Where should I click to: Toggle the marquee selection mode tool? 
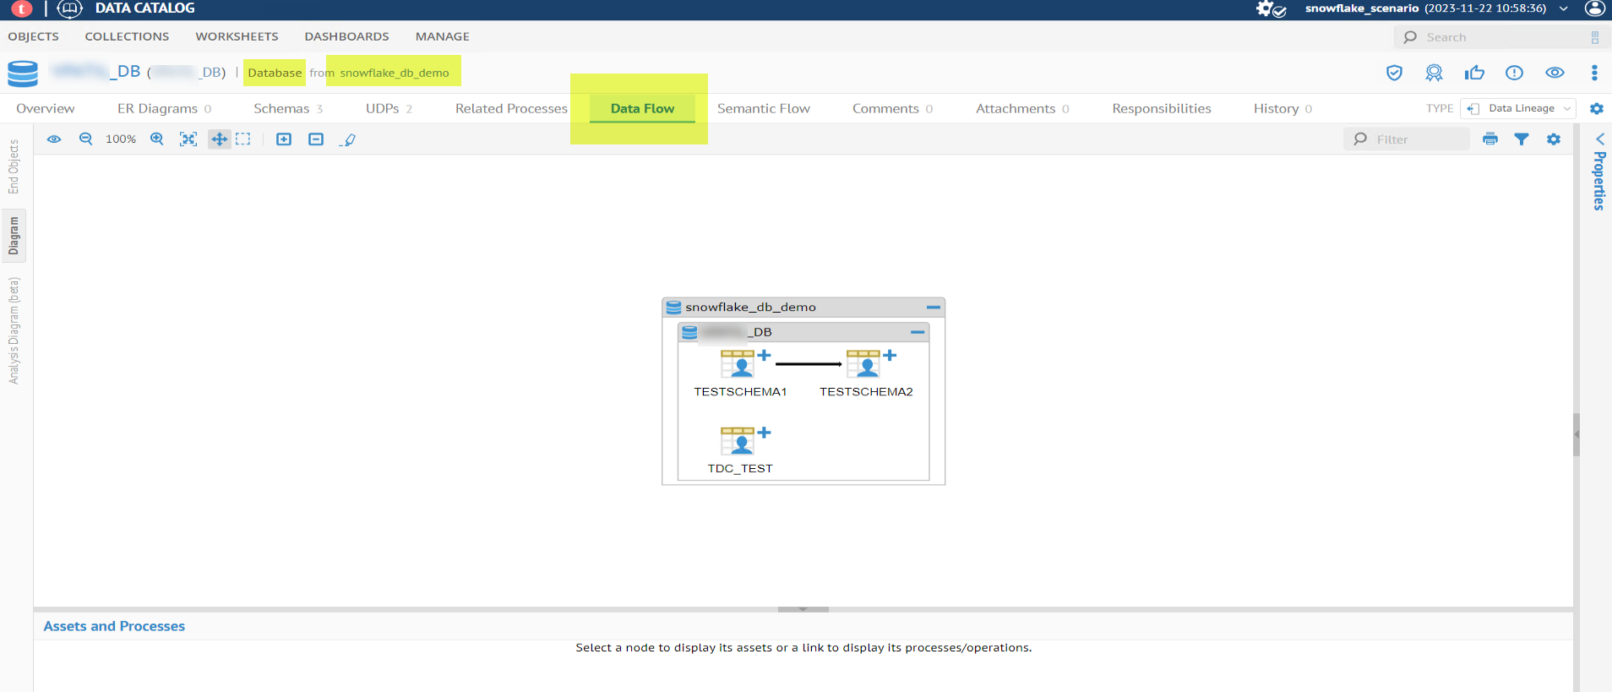[x=243, y=139]
